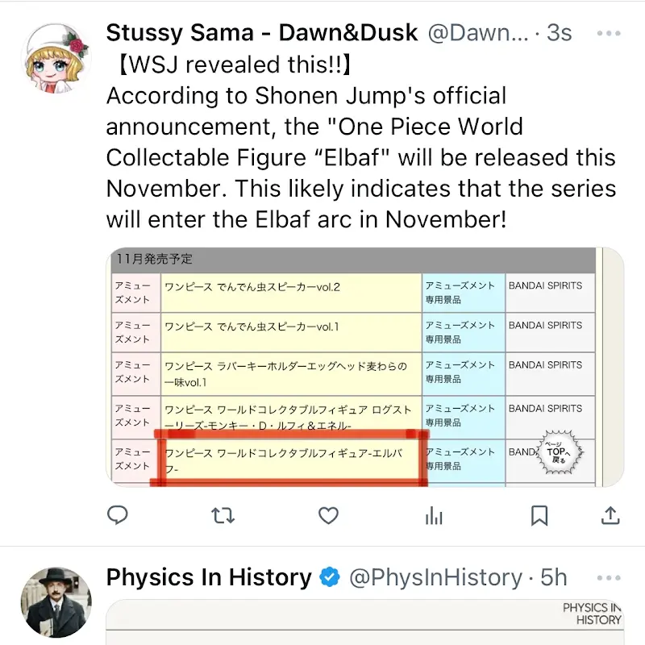
Task: Like the Stussy Sama tweet
Action: coord(328,515)
